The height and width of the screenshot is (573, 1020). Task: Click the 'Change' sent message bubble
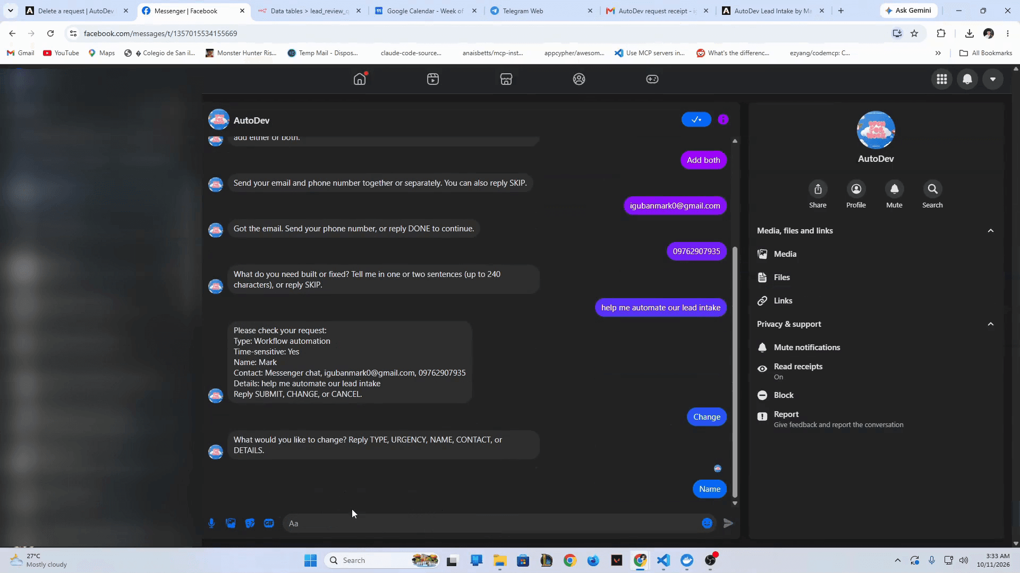707,417
